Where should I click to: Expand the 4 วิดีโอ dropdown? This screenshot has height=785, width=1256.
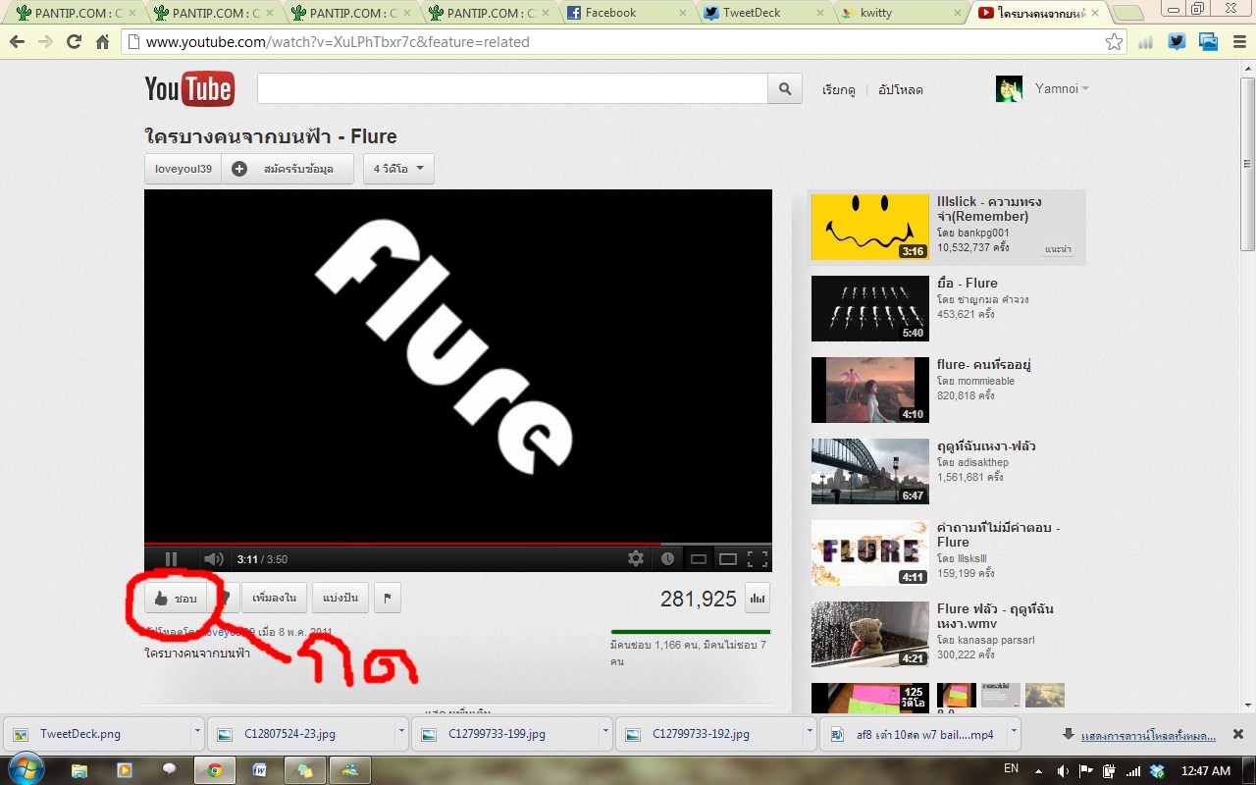(398, 169)
